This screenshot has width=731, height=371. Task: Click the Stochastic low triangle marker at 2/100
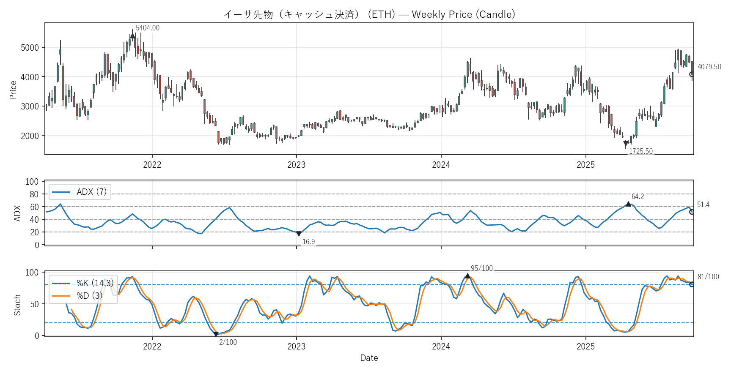pos(216,334)
